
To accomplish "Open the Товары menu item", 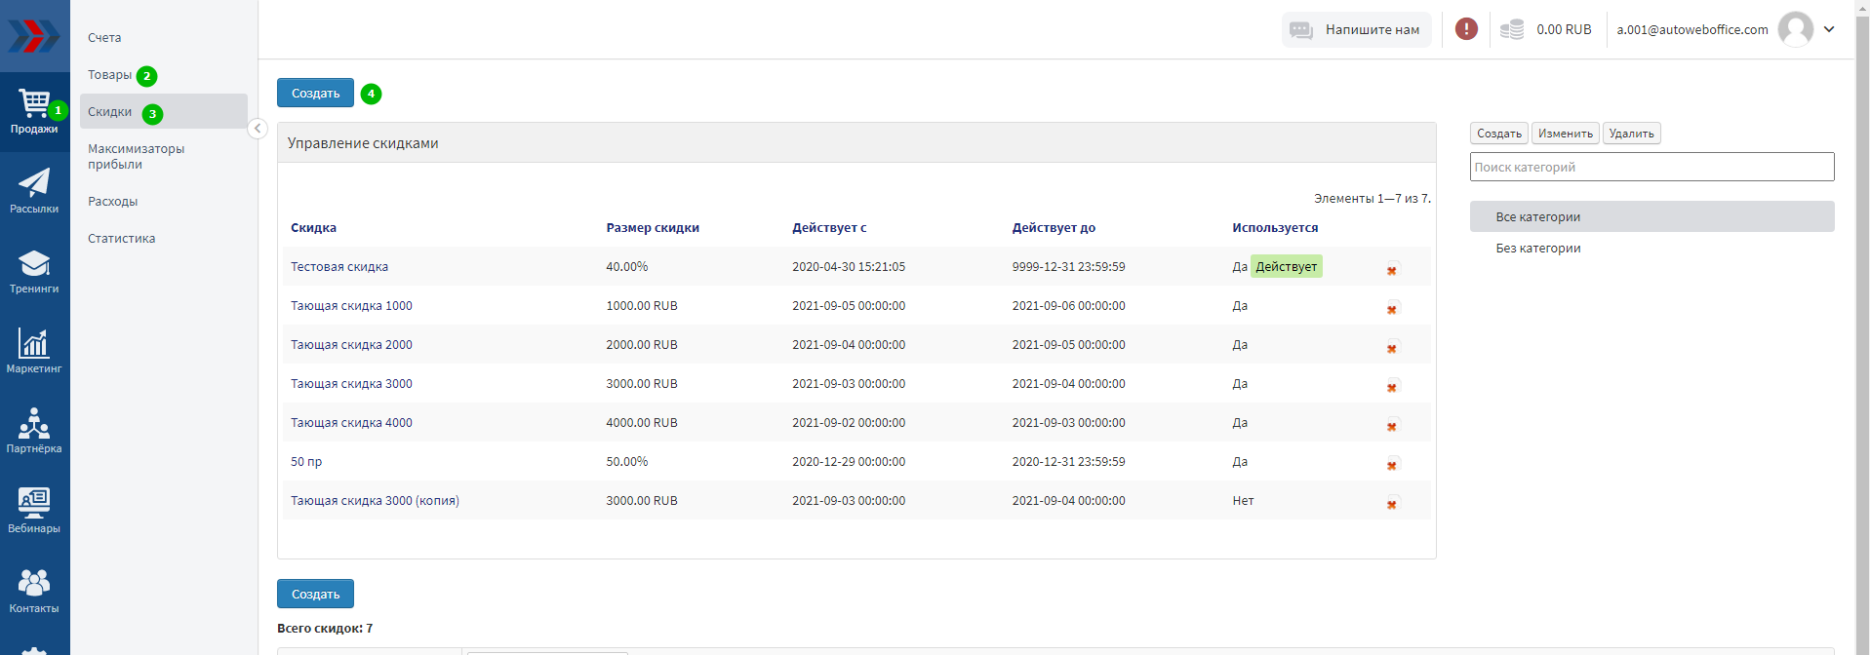I will pos(109,75).
